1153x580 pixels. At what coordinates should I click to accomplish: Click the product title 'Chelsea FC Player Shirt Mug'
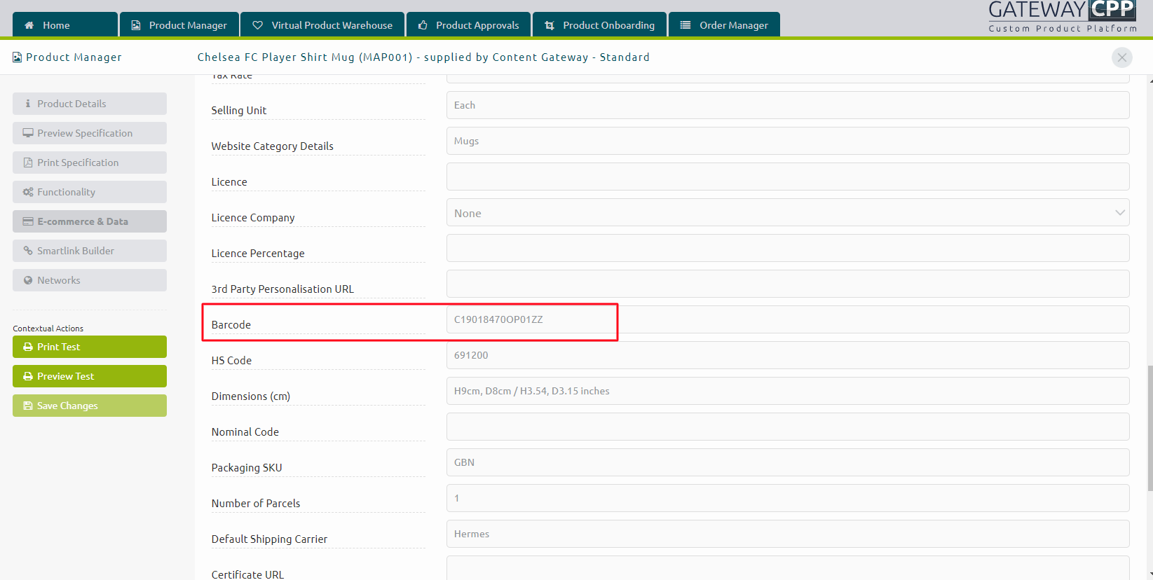(276, 57)
